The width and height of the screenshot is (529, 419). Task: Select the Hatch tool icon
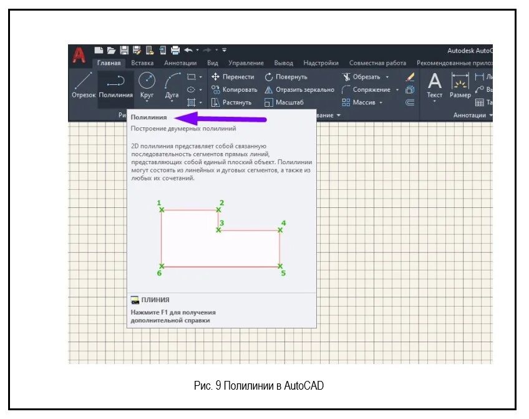pos(192,102)
